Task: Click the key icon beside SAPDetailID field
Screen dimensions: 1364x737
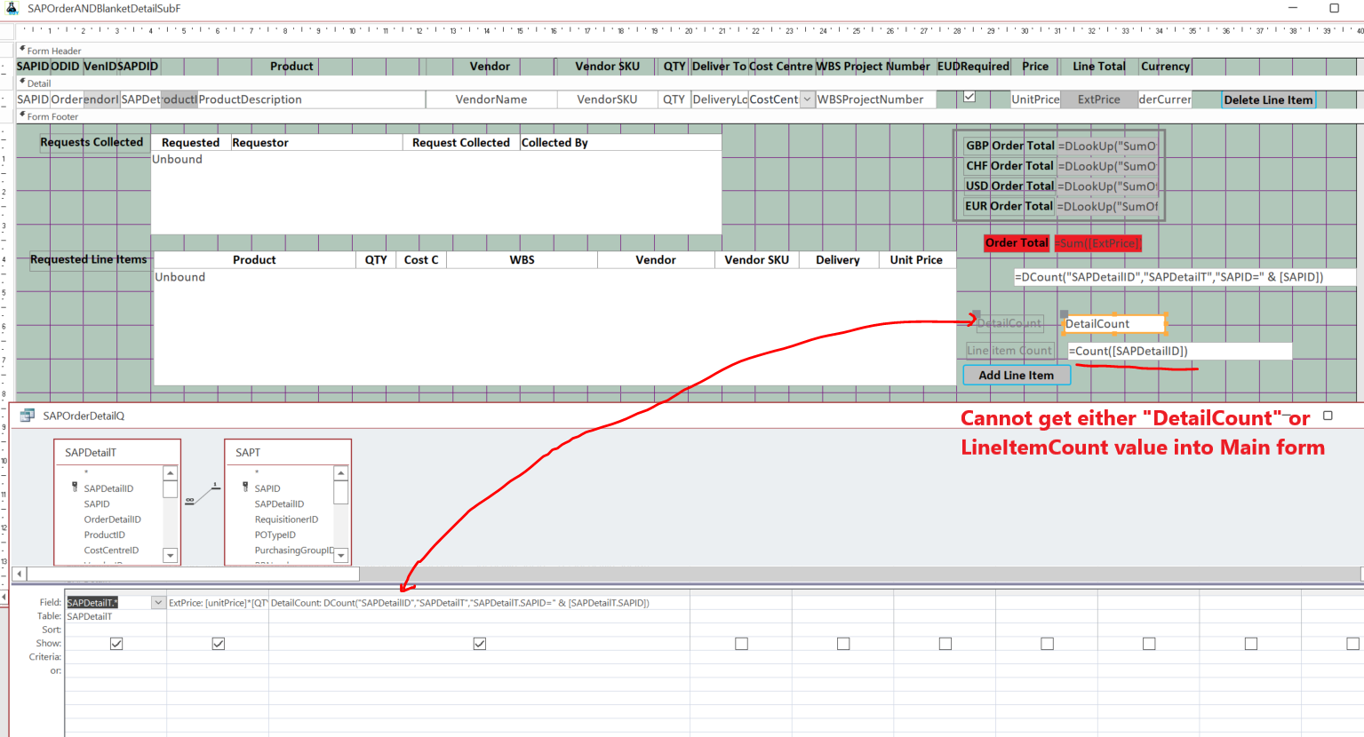Action: click(75, 487)
